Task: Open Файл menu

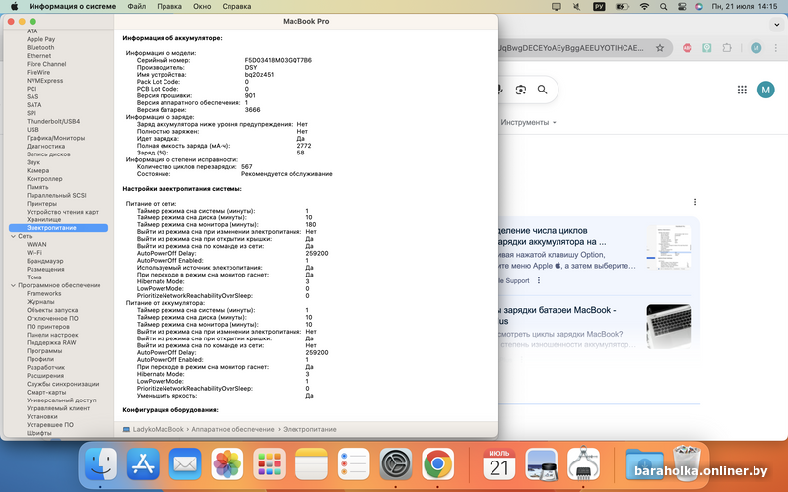Action: coord(136,7)
